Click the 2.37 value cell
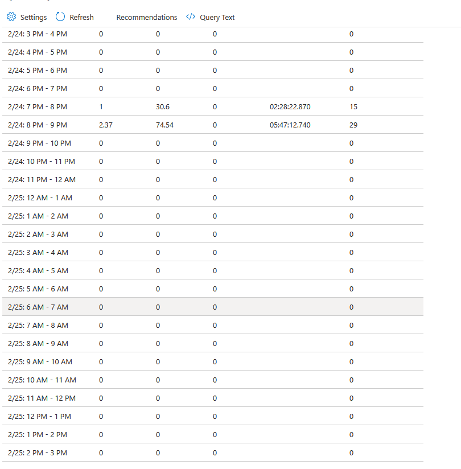Screen dimensions: 461x469 pos(106,125)
